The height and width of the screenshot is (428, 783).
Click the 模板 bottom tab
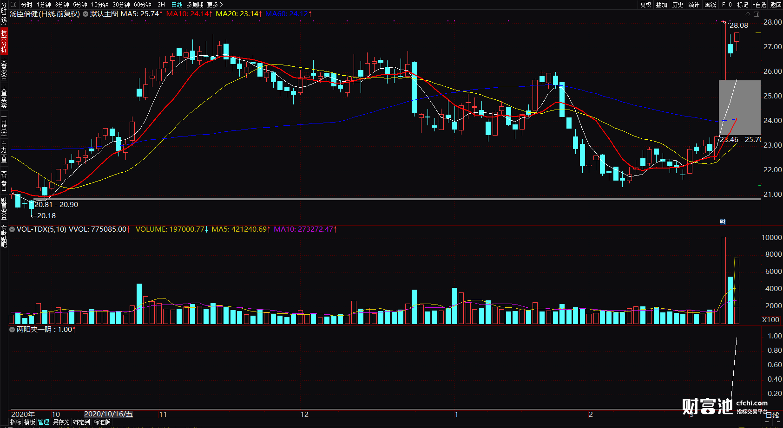click(x=30, y=422)
